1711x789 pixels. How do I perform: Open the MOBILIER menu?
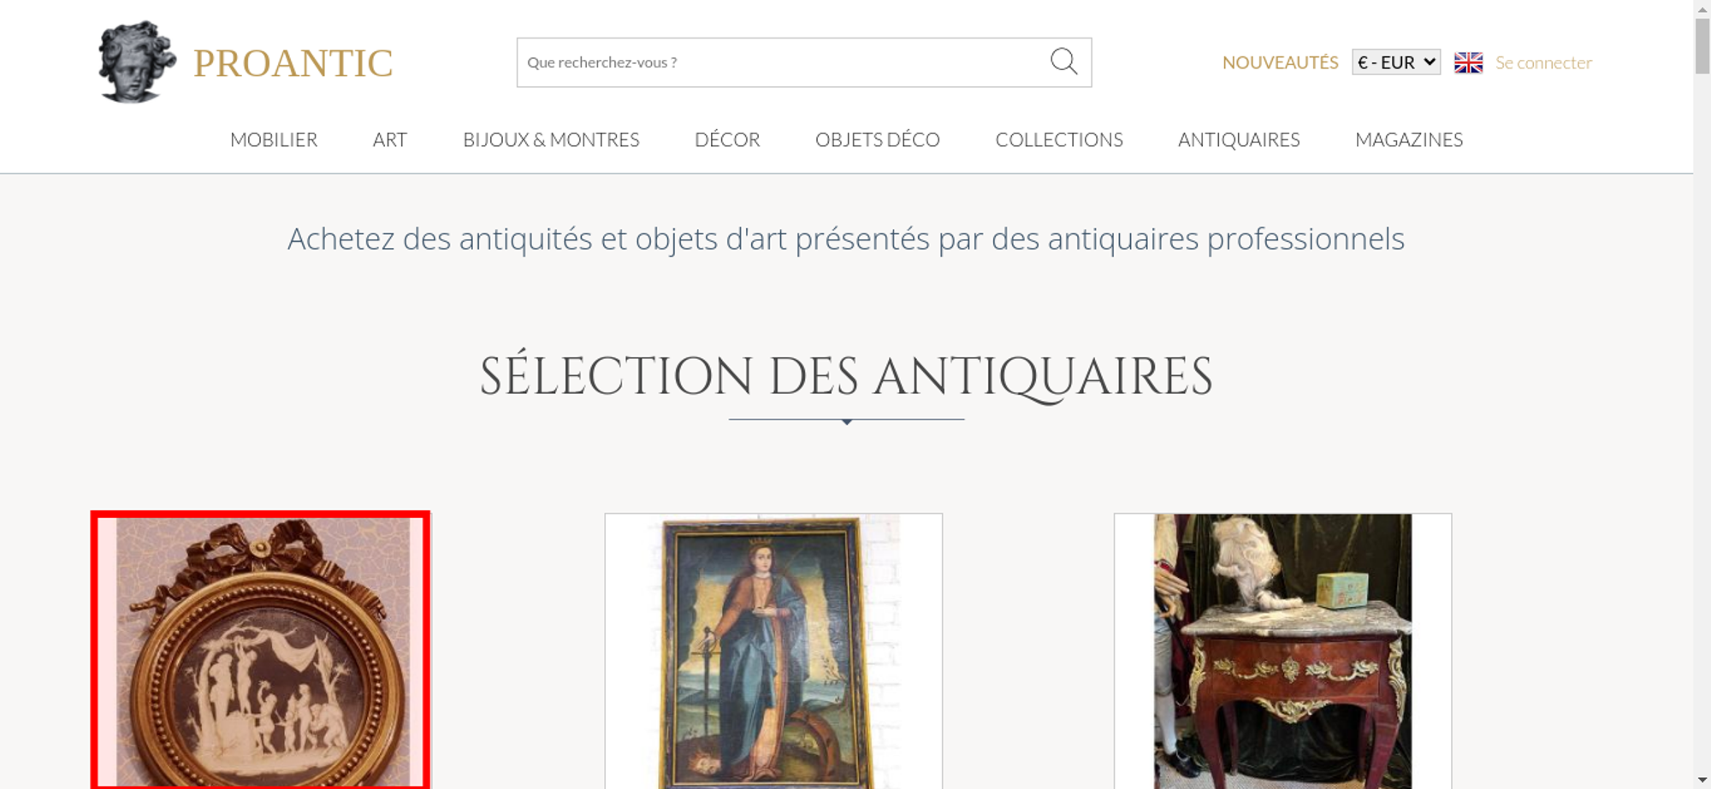coord(274,139)
